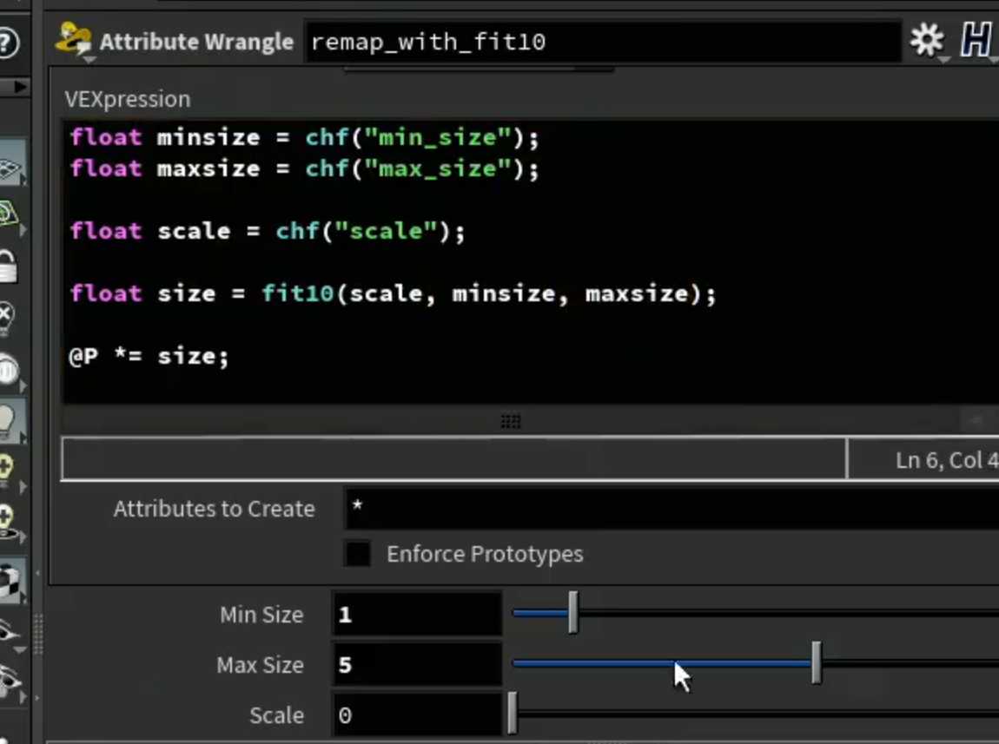The height and width of the screenshot is (744, 999).
Task: Click the Min Size slider handle
Action: coord(573,612)
